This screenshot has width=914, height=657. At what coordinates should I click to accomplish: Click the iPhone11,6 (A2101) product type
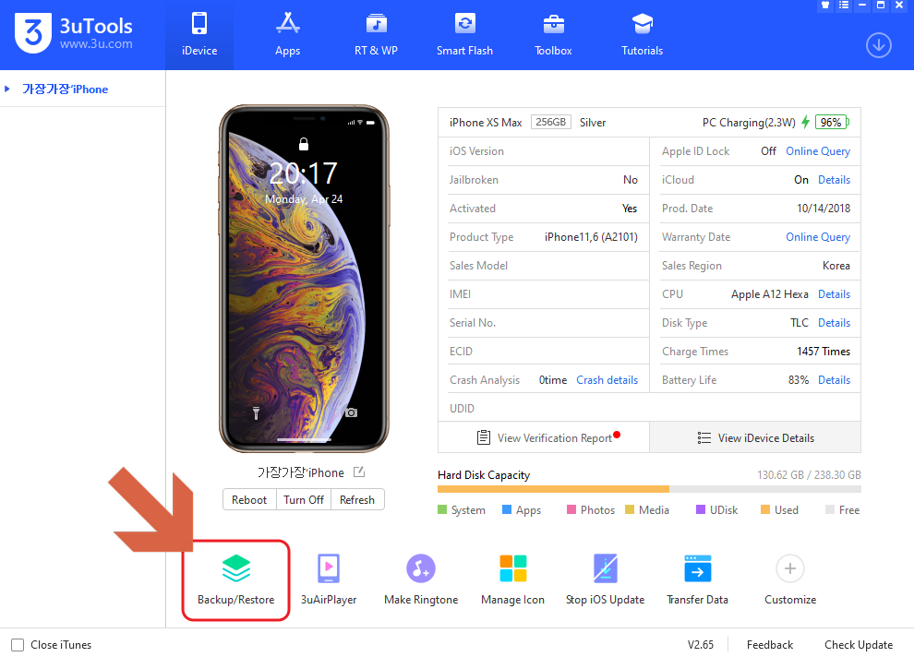click(x=591, y=237)
